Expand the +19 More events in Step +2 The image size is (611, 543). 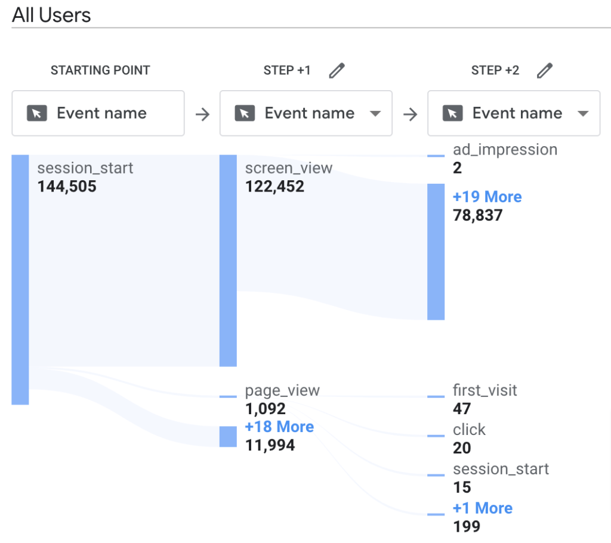(x=487, y=197)
